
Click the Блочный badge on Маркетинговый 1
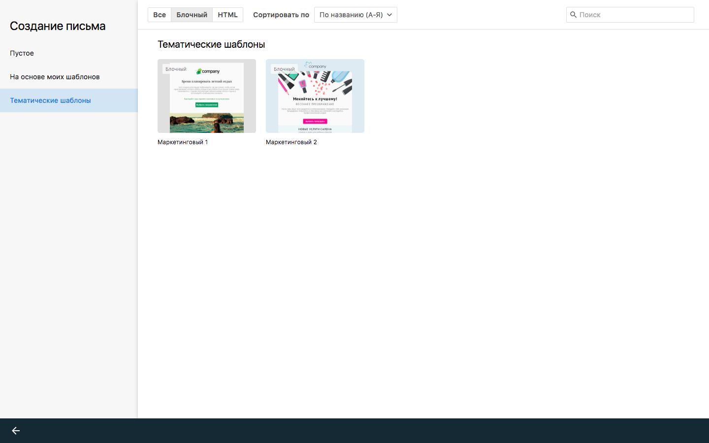176,69
